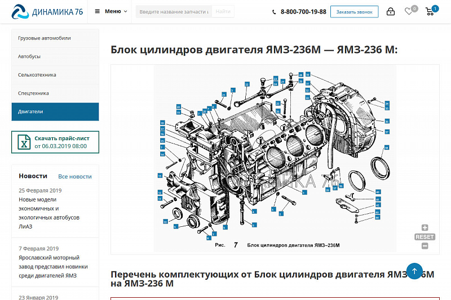Select part marker 25 on the diagram

point(278,103)
